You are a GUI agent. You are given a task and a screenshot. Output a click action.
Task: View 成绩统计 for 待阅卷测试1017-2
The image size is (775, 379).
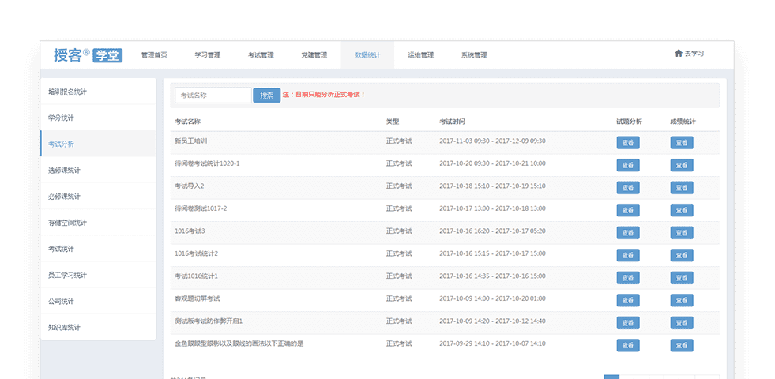tap(682, 210)
